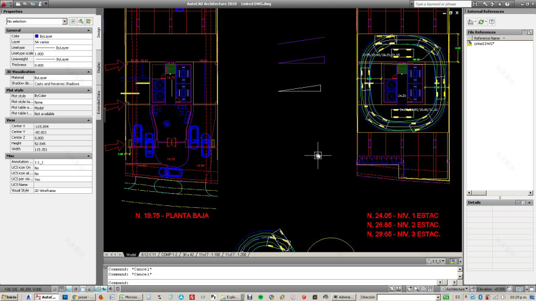Viewport: 536px width, 301px height.
Task: Click the Windows Inicio start button
Action: pyautogui.click(x=9, y=297)
